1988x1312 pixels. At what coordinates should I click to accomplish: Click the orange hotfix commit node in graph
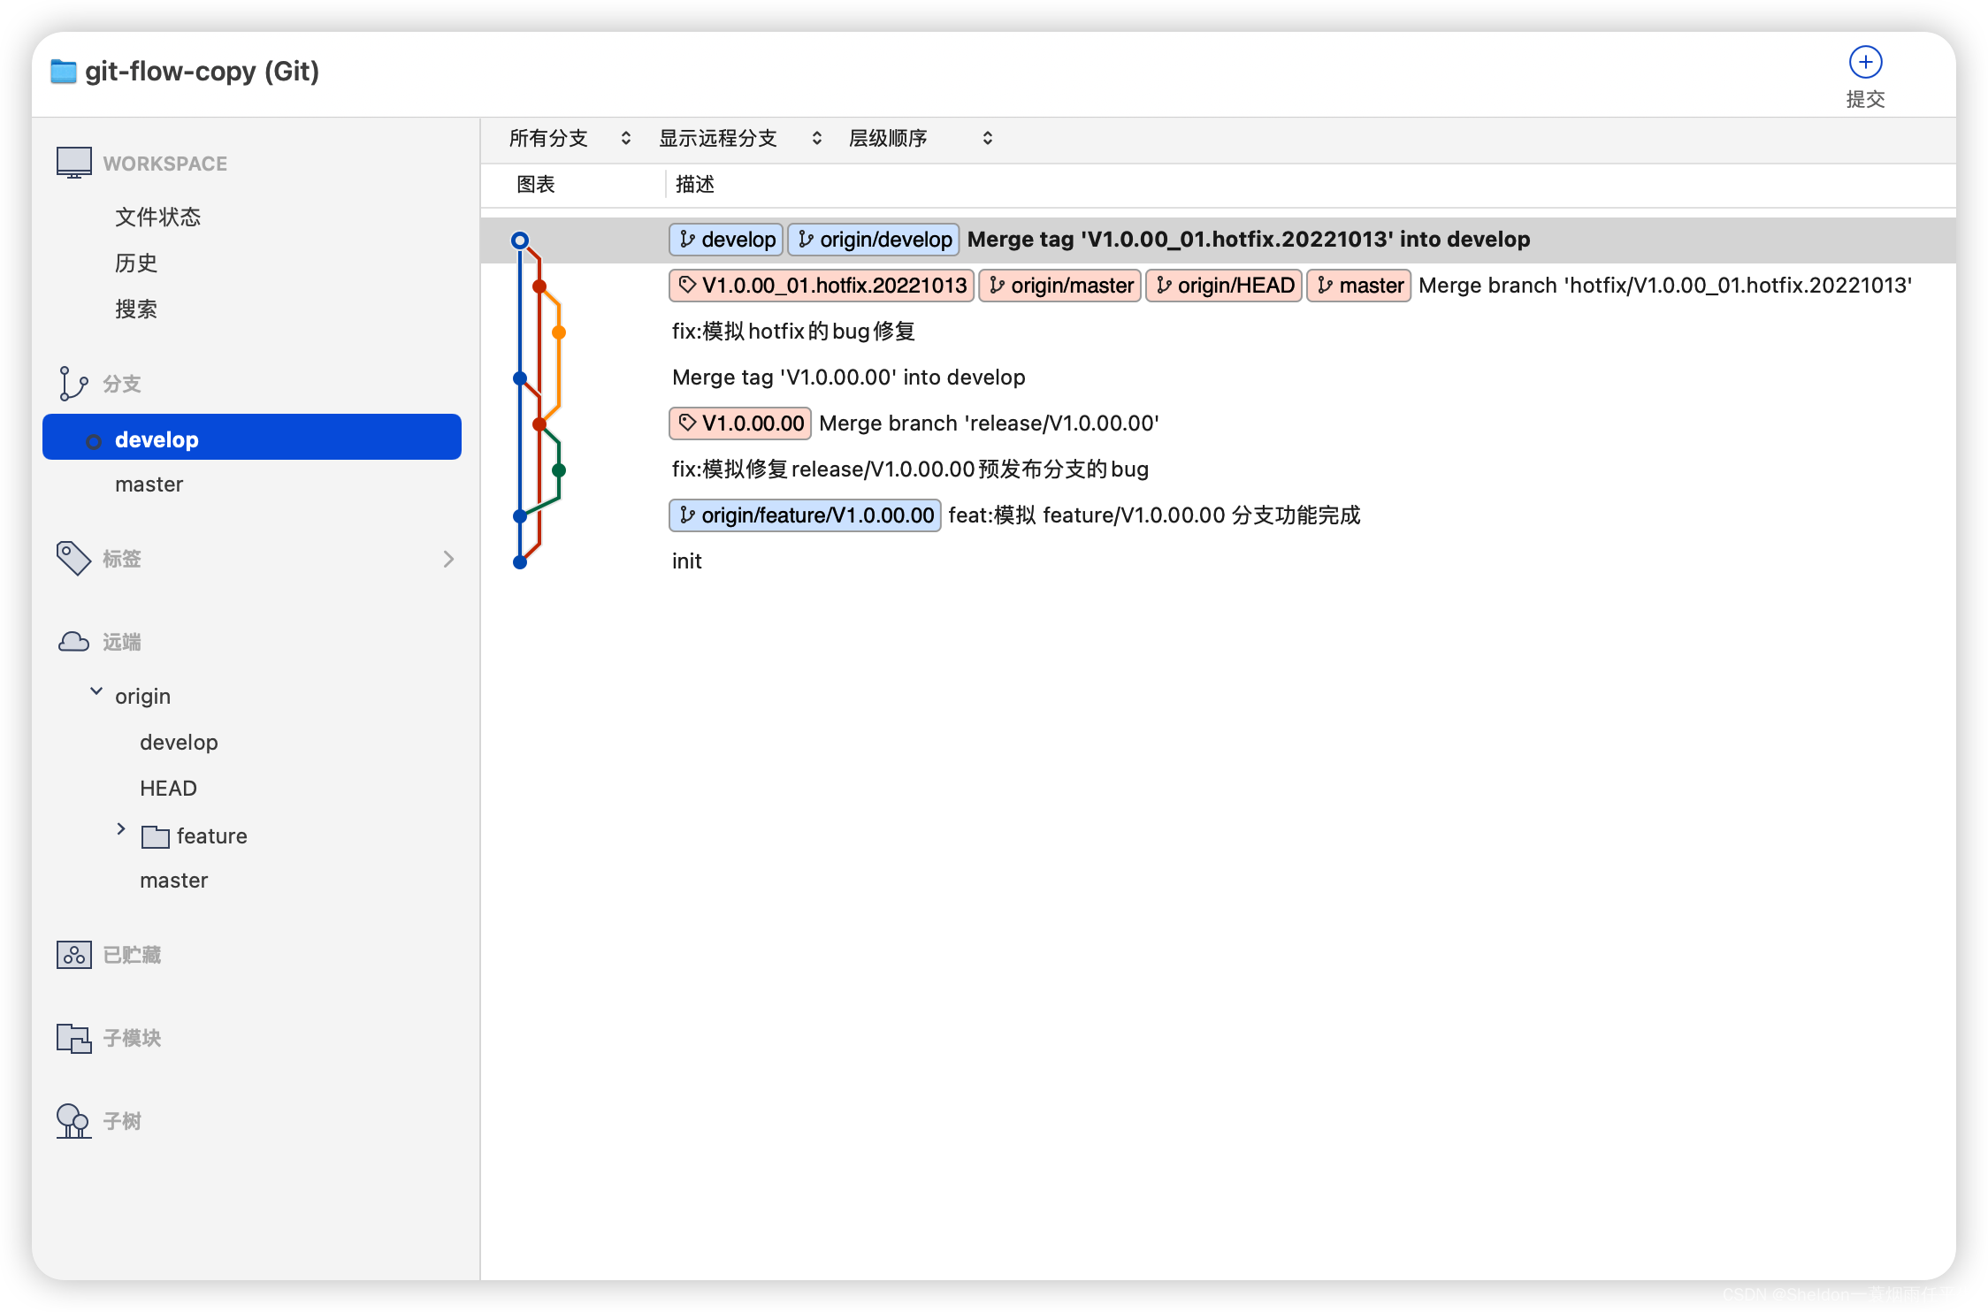[559, 332]
